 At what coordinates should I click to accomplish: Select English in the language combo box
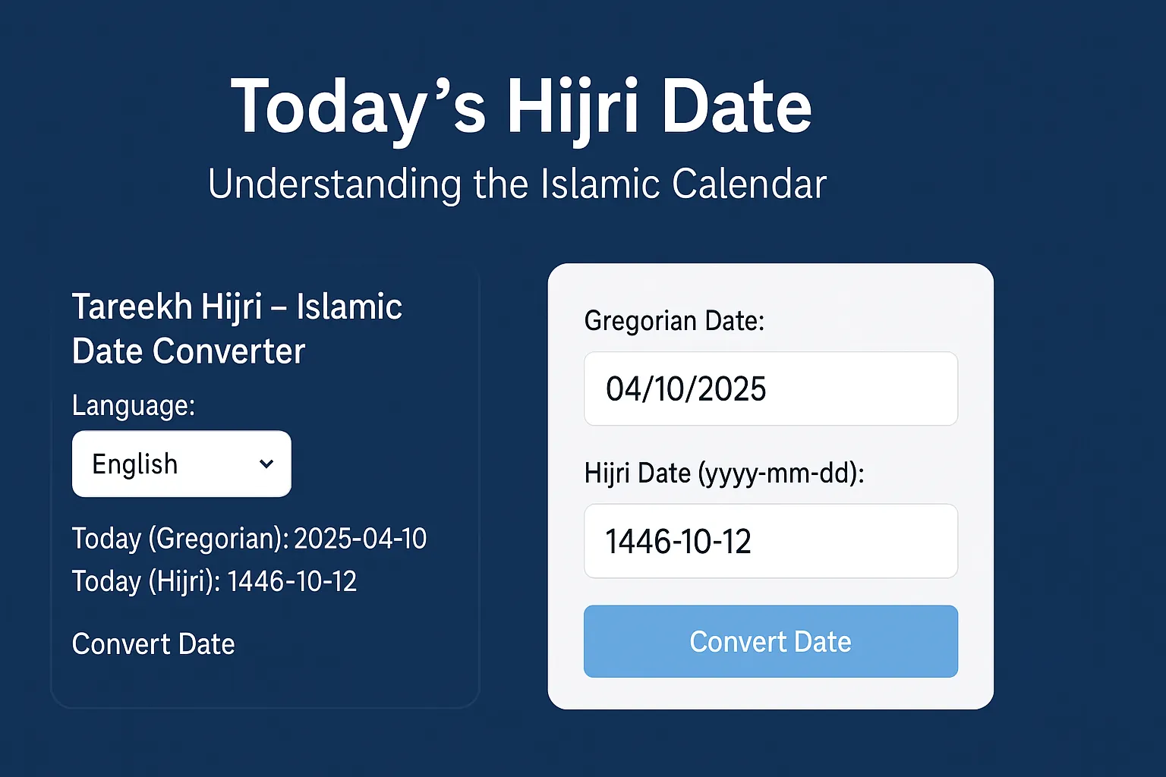[x=135, y=464]
